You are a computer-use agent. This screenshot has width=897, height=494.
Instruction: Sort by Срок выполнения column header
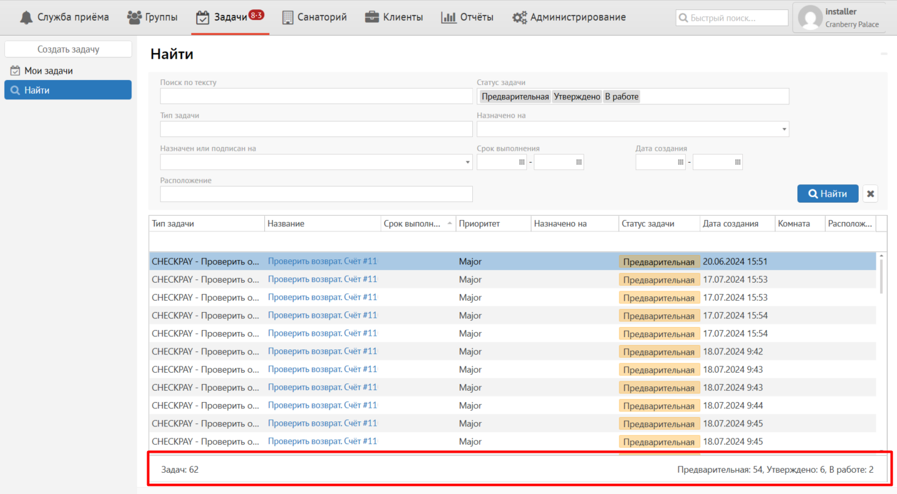coord(417,224)
